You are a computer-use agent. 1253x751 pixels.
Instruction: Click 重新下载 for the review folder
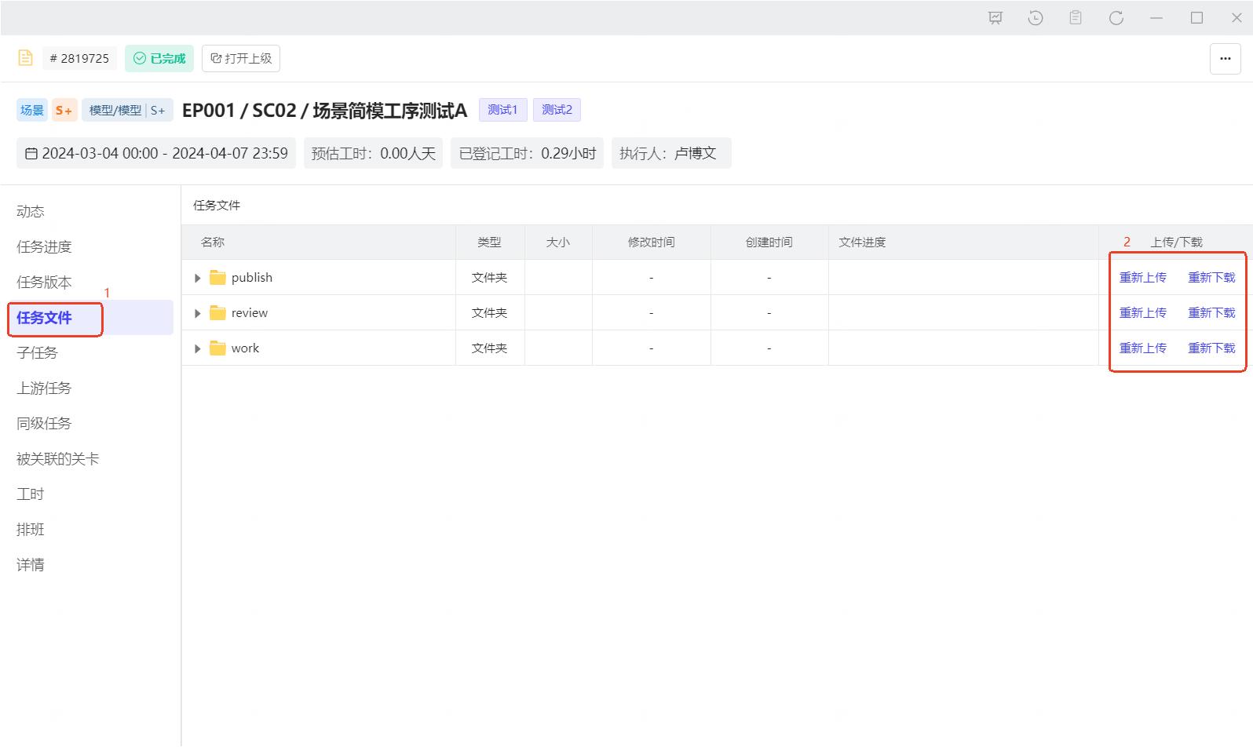point(1211,313)
